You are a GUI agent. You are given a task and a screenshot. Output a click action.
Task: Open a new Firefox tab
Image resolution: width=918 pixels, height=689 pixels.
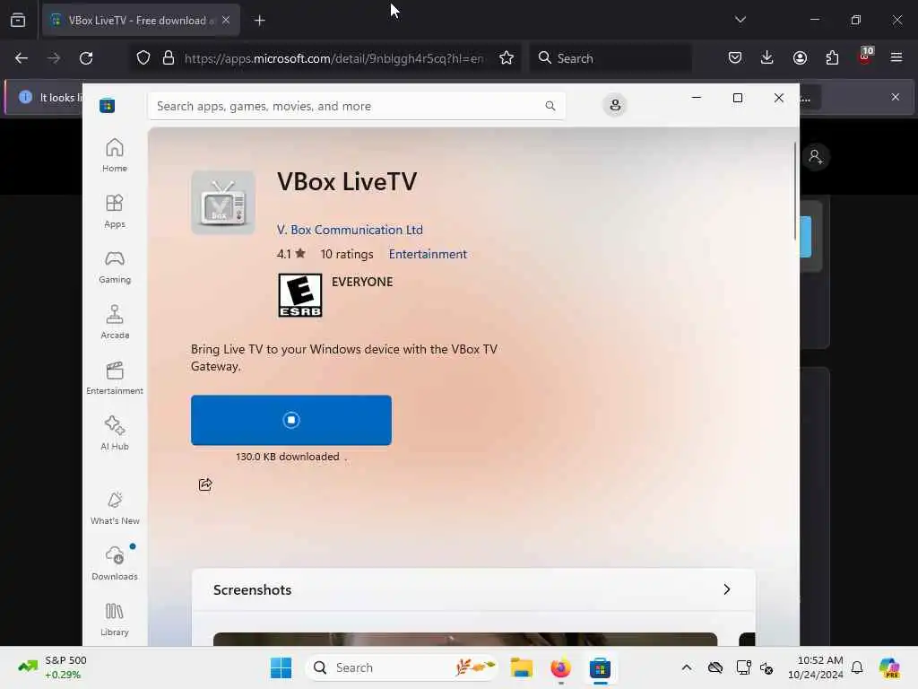[259, 21]
